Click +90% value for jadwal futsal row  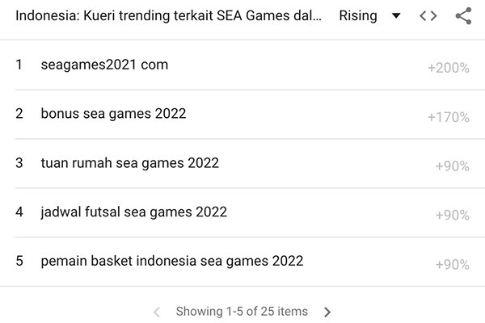pyautogui.click(x=453, y=216)
